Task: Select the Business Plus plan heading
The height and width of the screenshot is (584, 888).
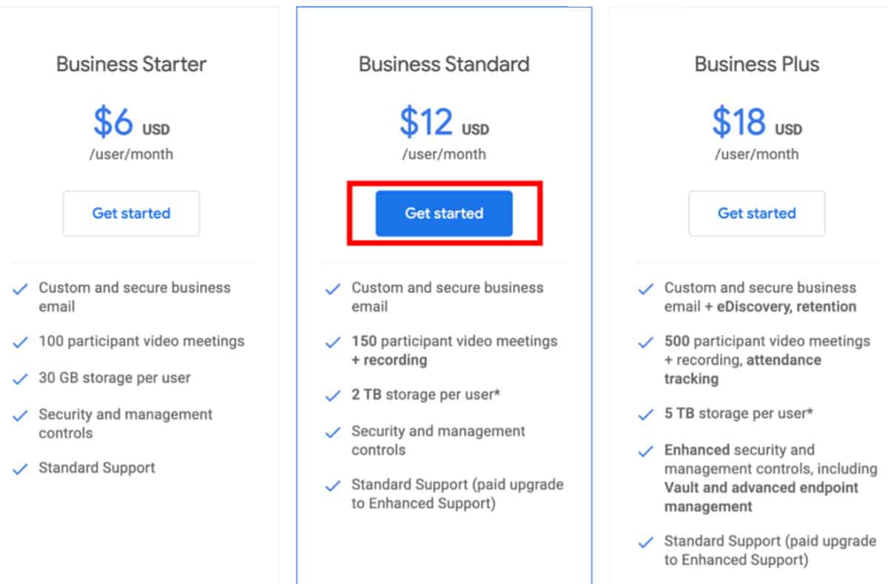Action: pos(756,64)
